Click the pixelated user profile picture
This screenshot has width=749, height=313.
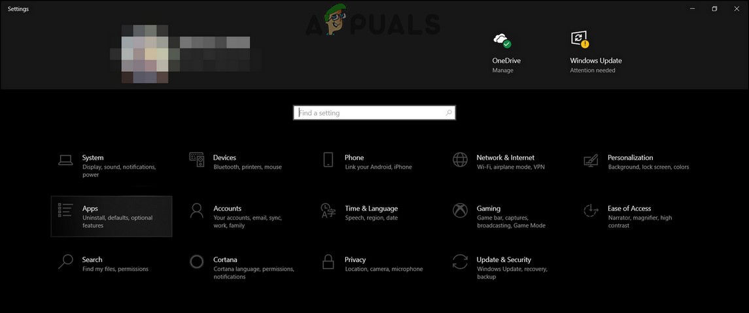click(x=145, y=54)
